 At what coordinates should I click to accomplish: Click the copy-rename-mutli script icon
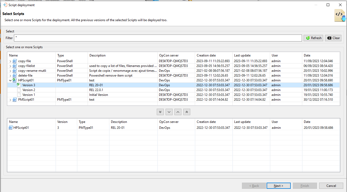pyautogui.click(x=15, y=71)
